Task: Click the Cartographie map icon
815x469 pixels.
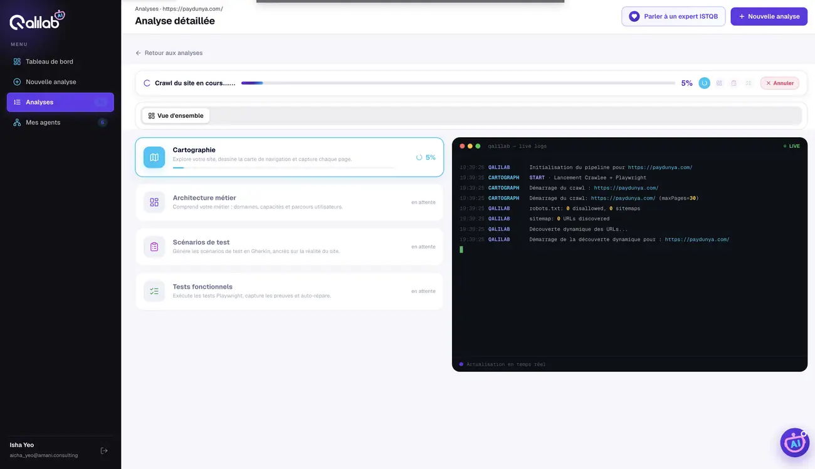Action: click(154, 157)
